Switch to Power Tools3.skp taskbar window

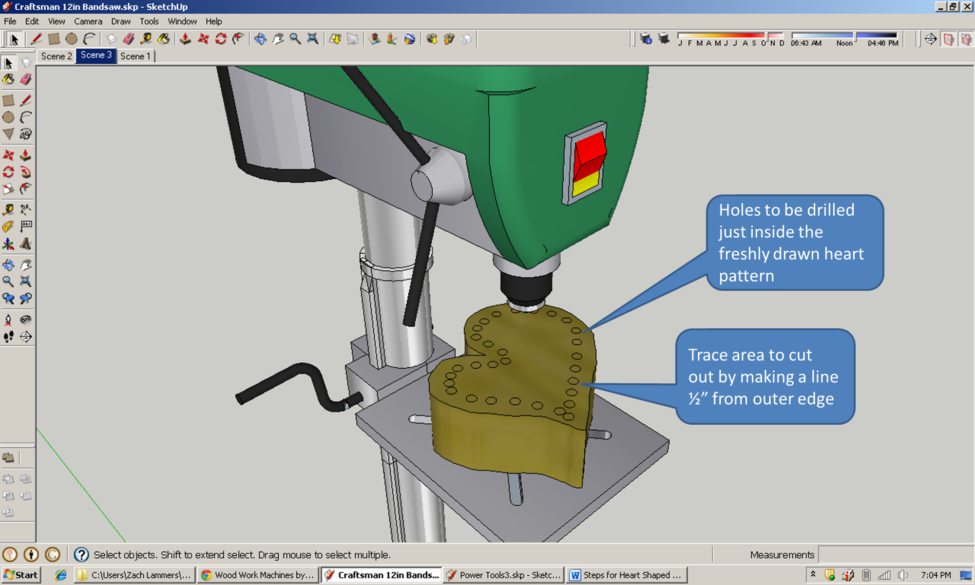503,575
